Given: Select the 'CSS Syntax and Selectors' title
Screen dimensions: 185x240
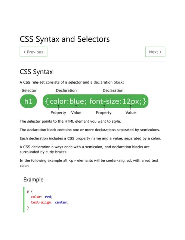Looking at the screenshot, I should tap(65, 39).
